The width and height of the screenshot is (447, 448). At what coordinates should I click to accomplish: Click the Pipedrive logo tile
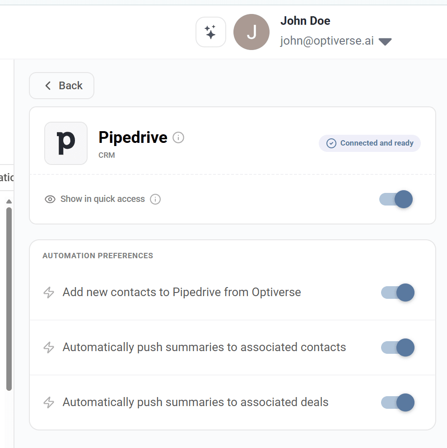(x=66, y=143)
